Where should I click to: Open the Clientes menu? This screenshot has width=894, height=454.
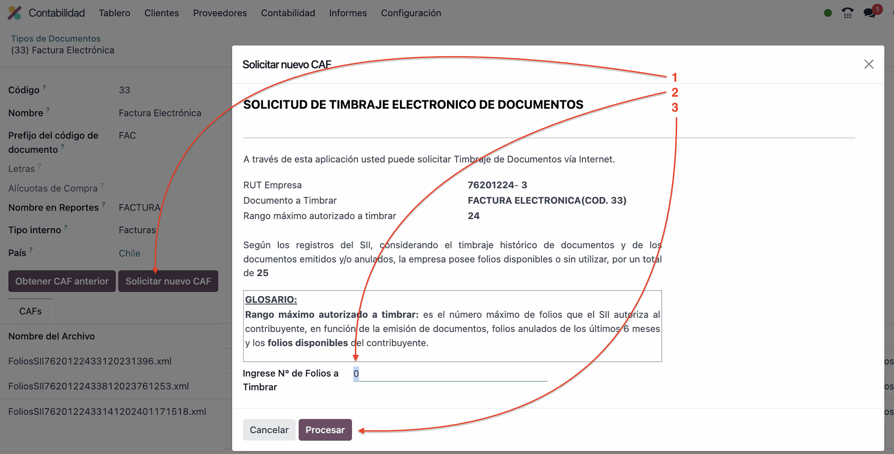(162, 13)
